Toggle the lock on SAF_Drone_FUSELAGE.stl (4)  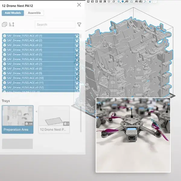(77, 50)
